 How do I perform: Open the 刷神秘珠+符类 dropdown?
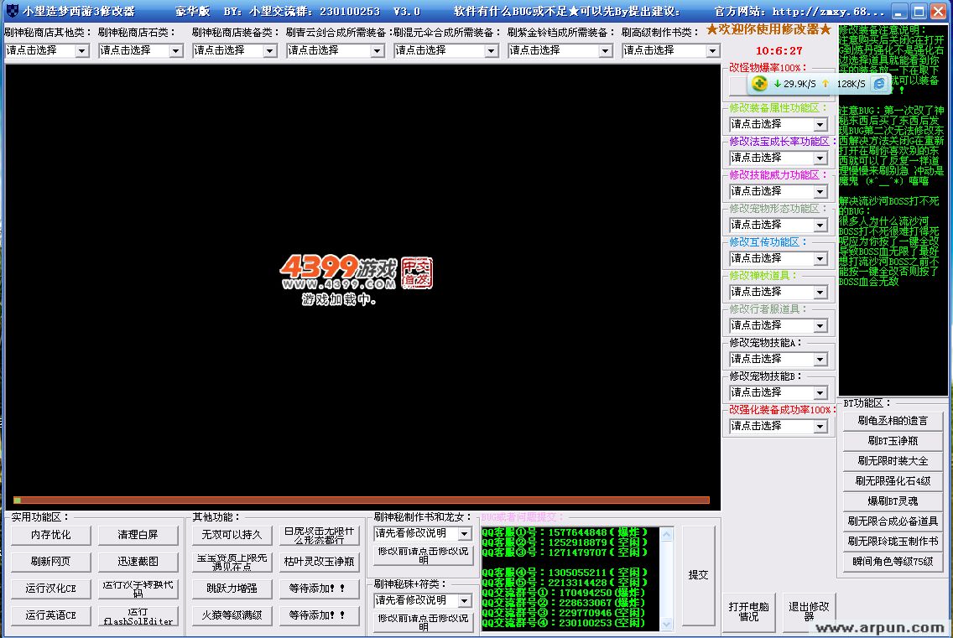(x=423, y=600)
